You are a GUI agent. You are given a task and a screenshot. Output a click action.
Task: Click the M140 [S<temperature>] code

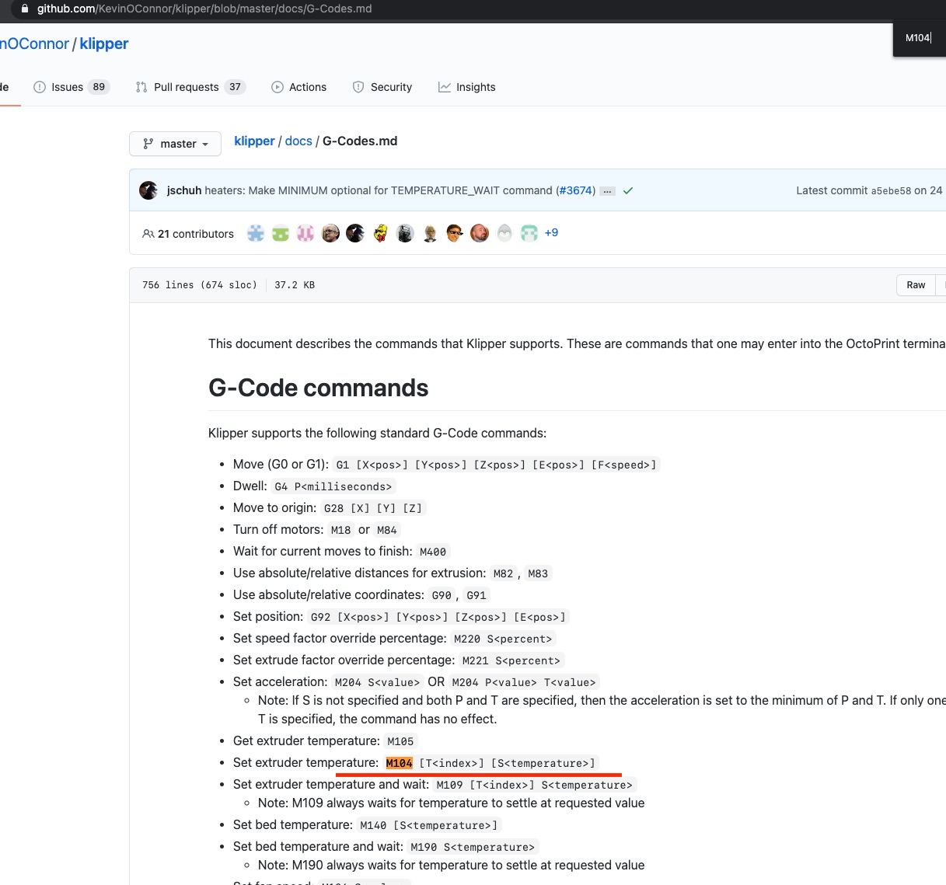428,825
